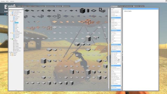Viewport: 167px width, 94px height.
Task: Click the prop panel scrollbar up arrow
Action: [x=109, y=8]
